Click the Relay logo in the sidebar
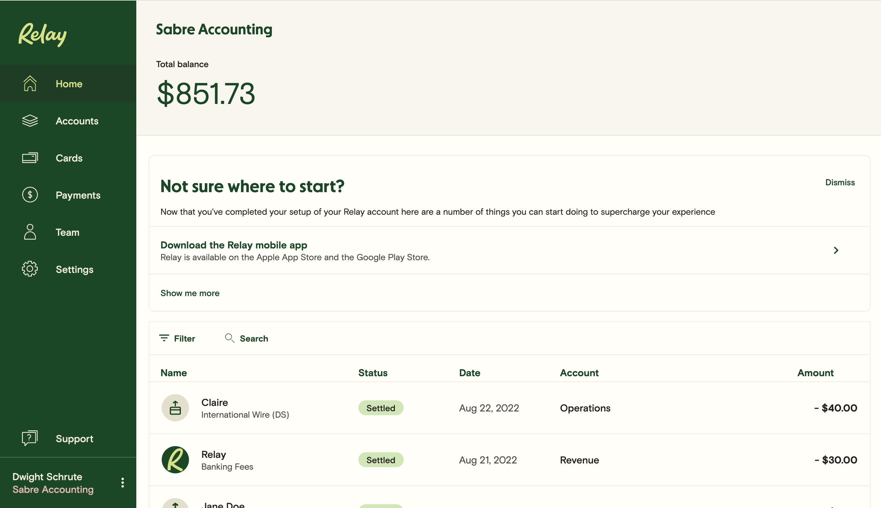 tap(42, 34)
